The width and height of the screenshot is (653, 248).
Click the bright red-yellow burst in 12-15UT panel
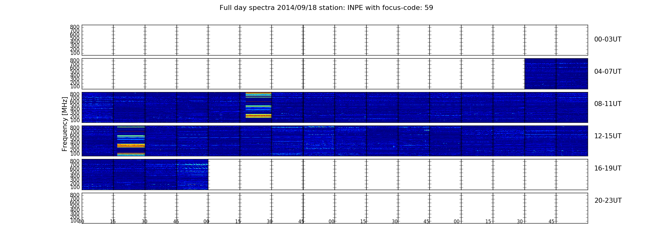[x=131, y=141]
